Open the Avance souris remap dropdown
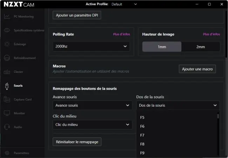This screenshot has height=158, width=228. pos(92,105)
